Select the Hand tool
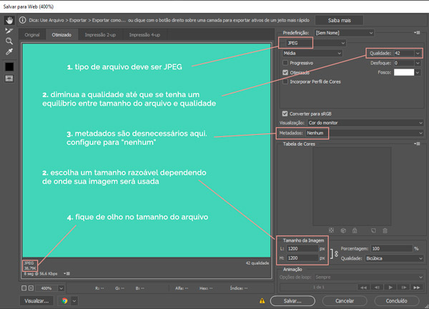429x309 pixels. 9,21
